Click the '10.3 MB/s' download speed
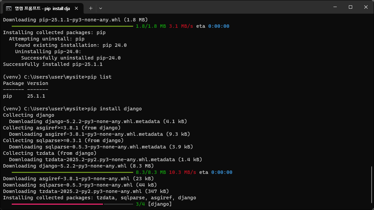Screen dimensions: 374x210 (182, 172)
